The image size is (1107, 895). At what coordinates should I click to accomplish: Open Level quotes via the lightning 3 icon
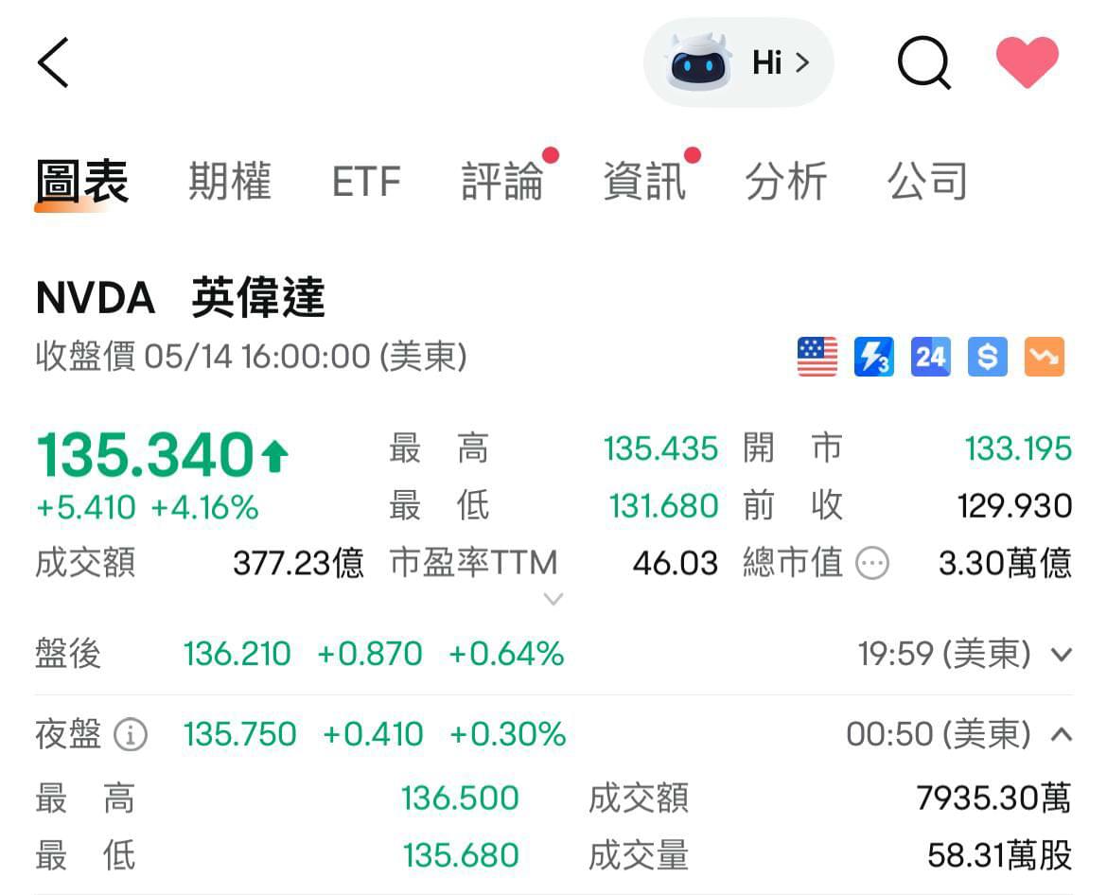point(873,357)
